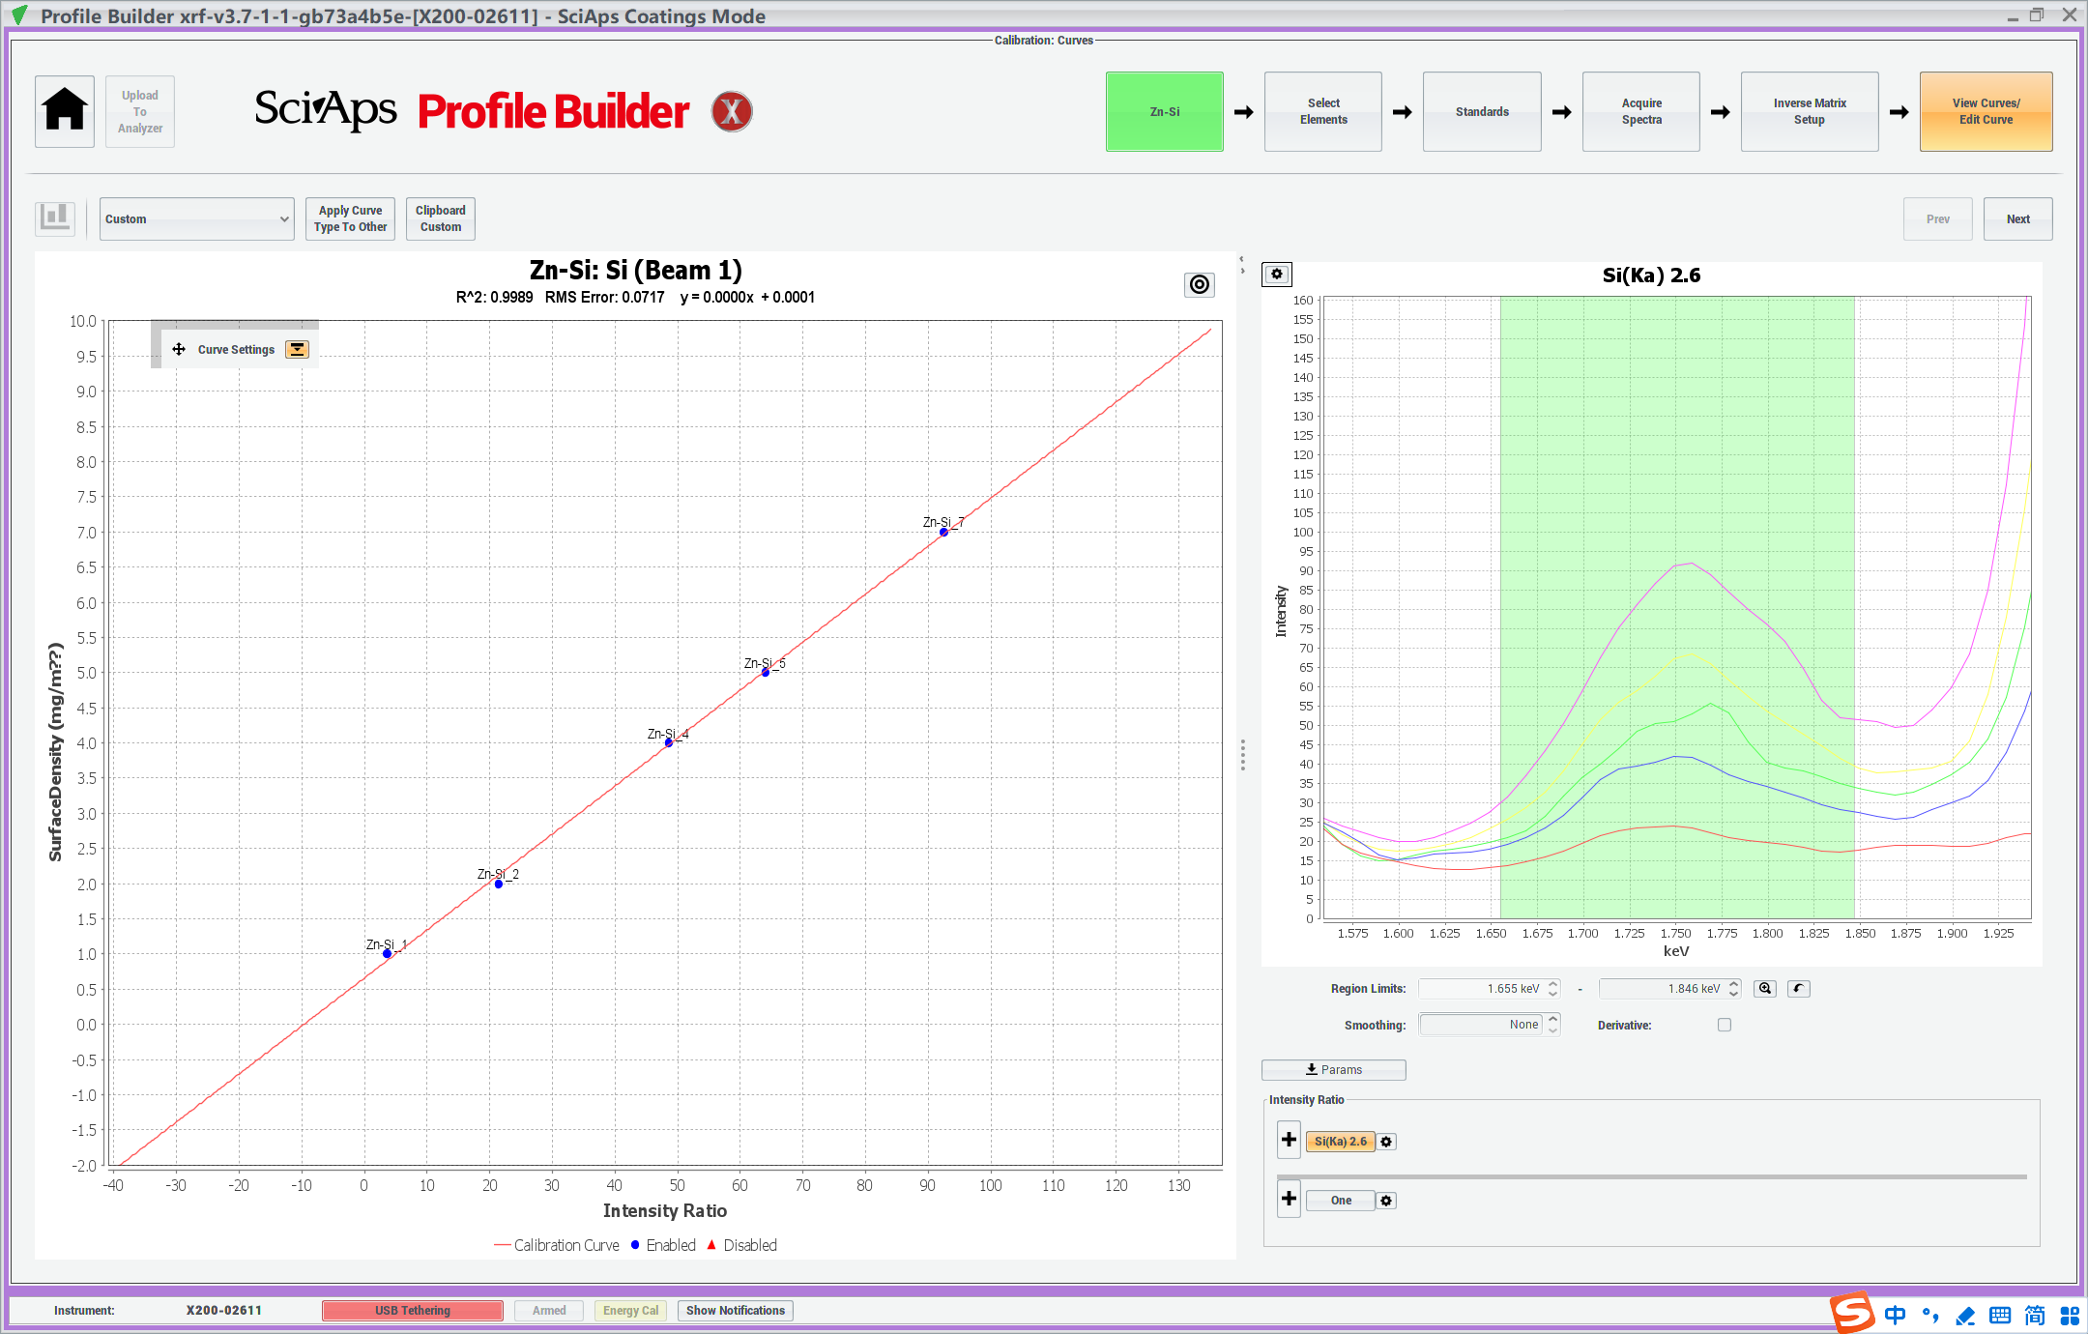Increase lower region limit 1.655 keV
This screenshot has height=1334, width=2088.
(1552, 984)
